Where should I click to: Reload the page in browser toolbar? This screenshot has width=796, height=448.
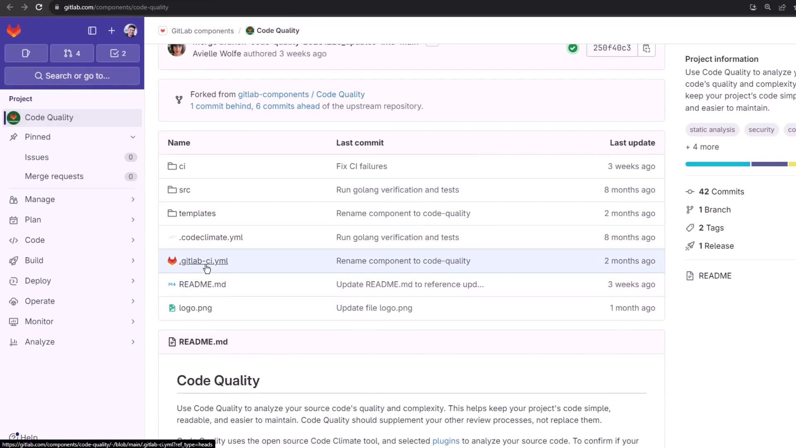(x=39, y=7)
